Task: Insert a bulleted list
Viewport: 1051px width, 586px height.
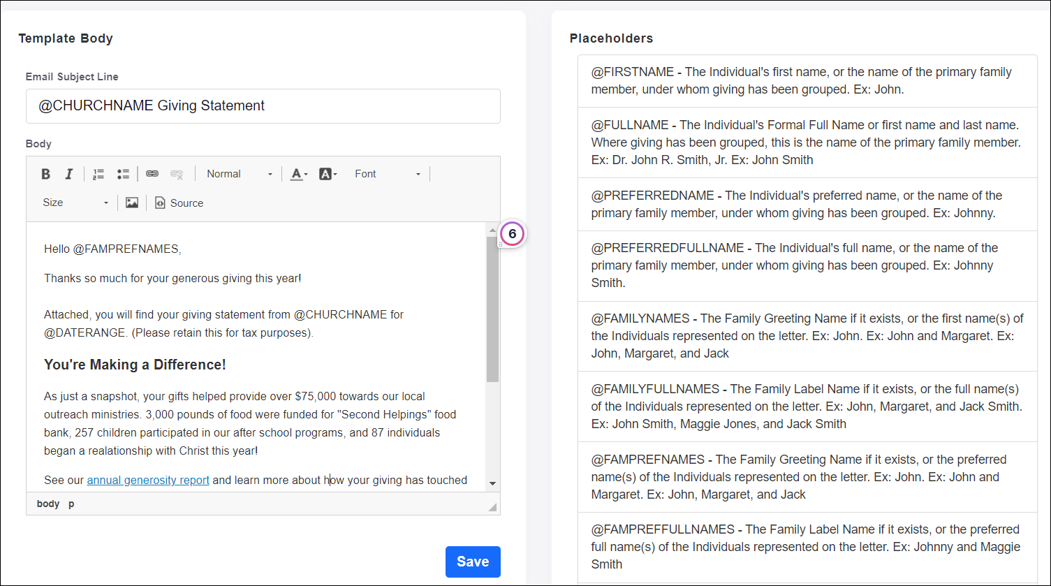Action: coord(124,173)
